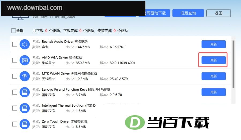Click the Zero Touch Driver icon

point(25,124)
